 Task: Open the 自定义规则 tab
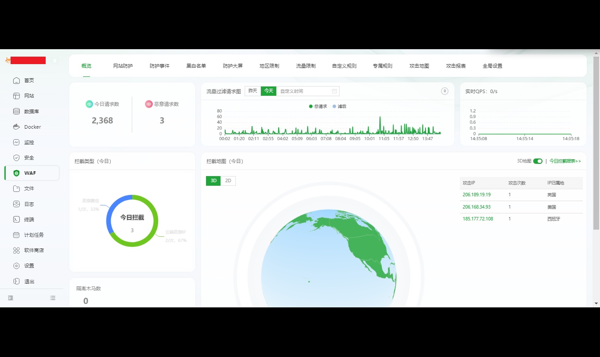(x=344, y=66)
